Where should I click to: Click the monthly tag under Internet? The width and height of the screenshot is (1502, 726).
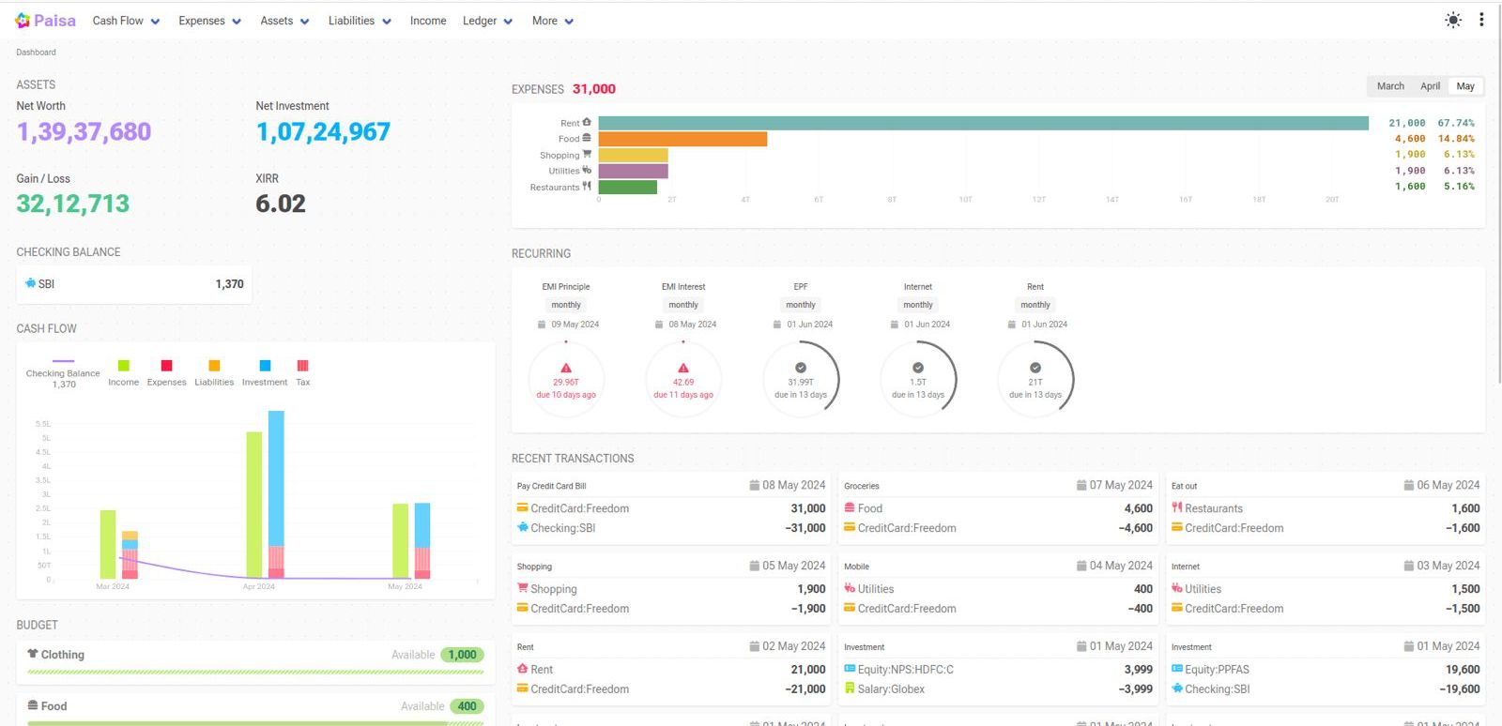(x=918, y=305)
